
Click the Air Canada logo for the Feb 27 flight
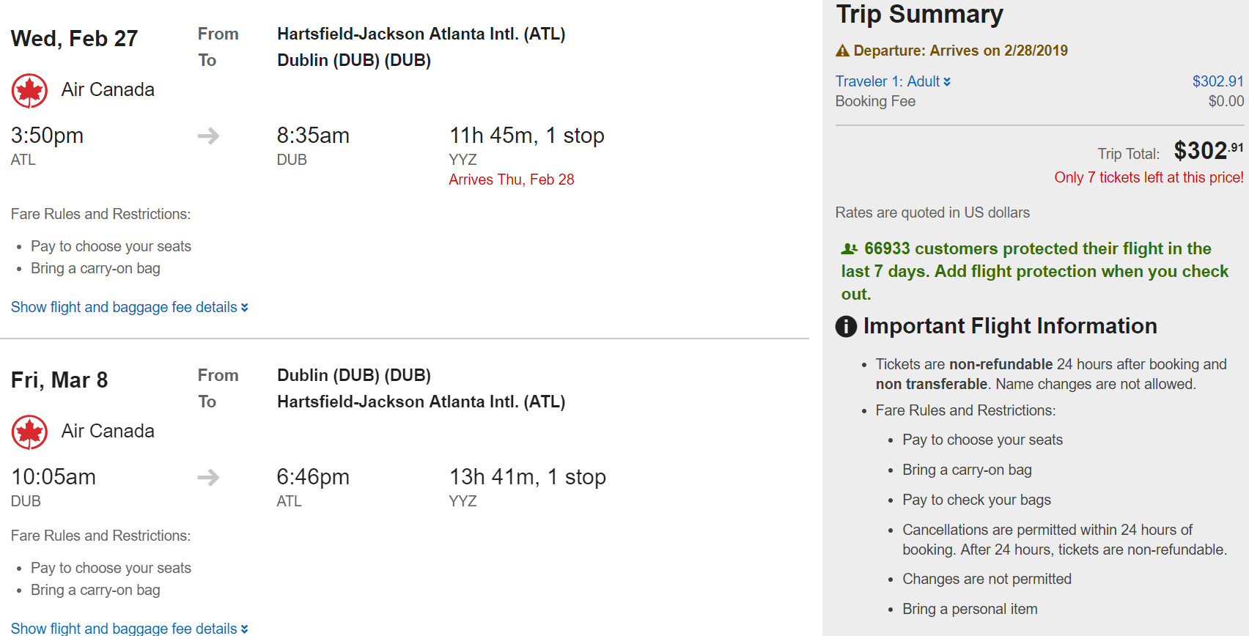coord(29,91)
